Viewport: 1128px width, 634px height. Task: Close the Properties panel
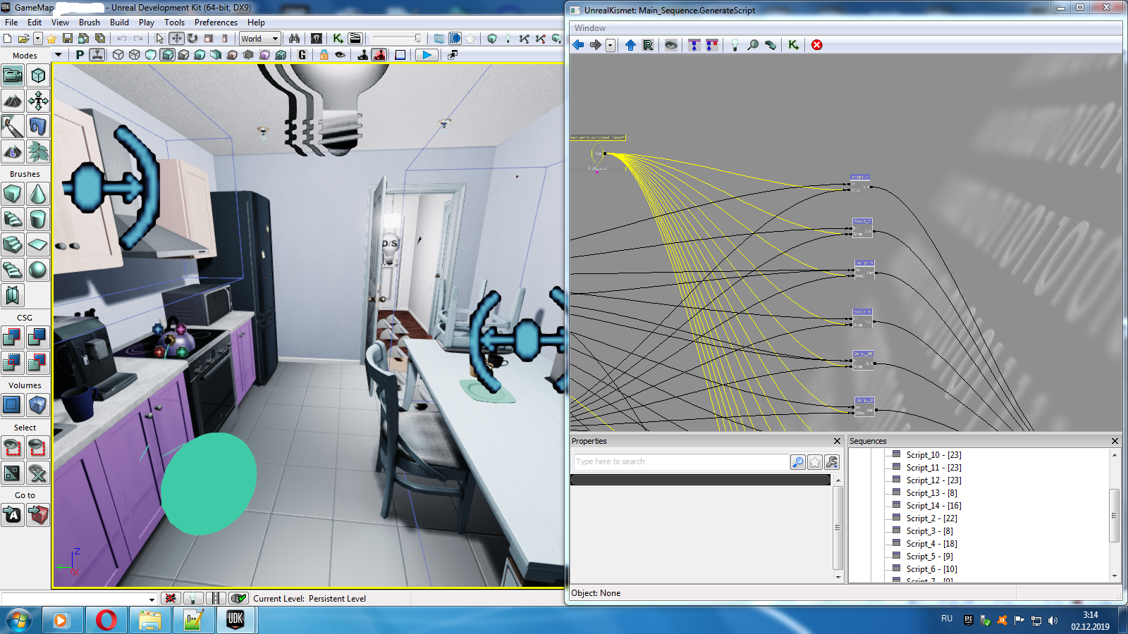(x=838, y=441)
